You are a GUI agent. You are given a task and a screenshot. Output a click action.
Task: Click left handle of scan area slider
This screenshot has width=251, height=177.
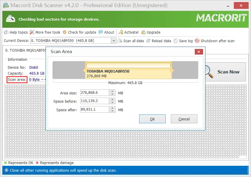click(85, 71)
